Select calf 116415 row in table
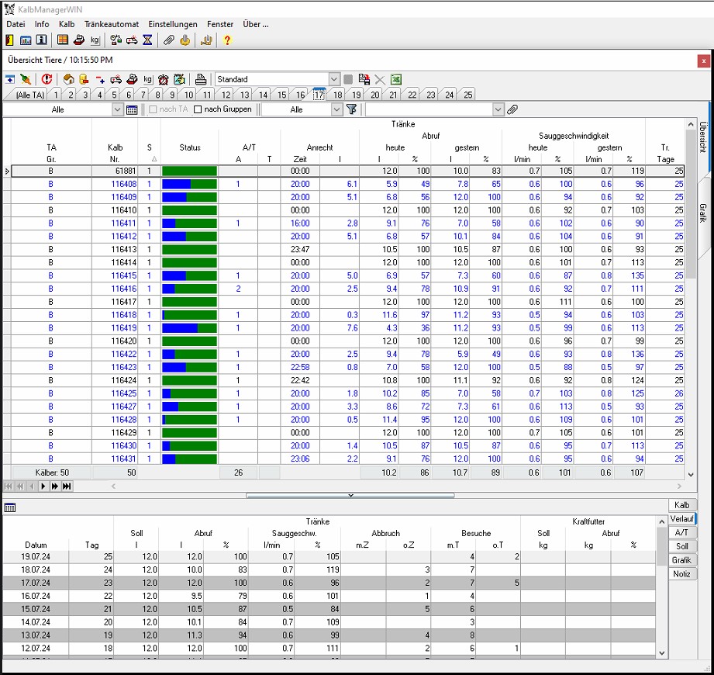714x675 pixels. pos(123,275)
